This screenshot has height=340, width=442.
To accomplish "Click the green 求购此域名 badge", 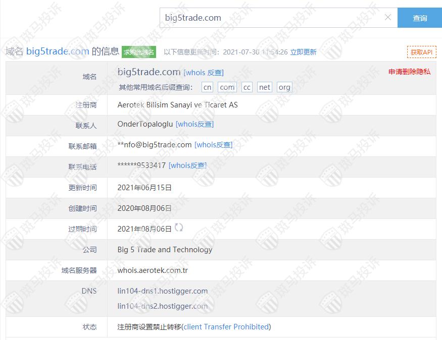I will pyautogui.click(x=139, y=52).
